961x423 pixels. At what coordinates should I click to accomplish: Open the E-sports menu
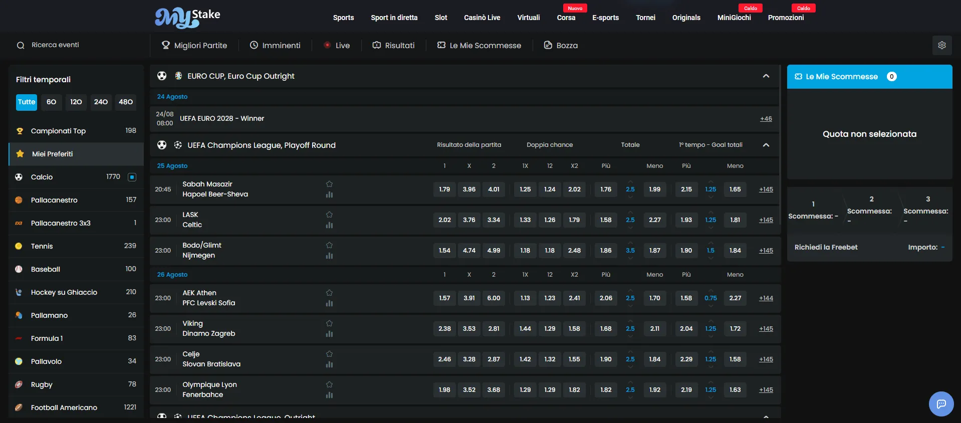605,18
